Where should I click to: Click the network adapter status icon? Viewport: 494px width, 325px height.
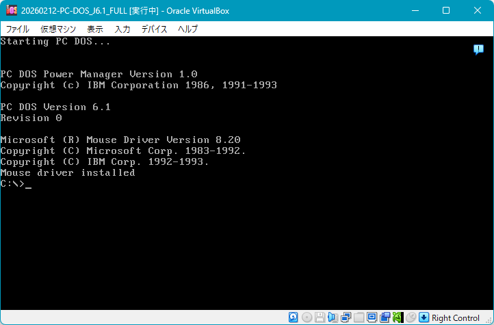346,317
